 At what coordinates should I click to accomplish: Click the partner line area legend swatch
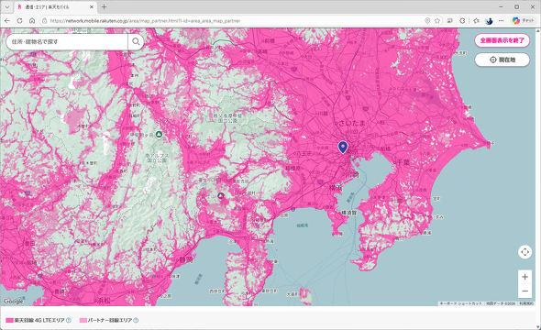(x=83, y=320)
